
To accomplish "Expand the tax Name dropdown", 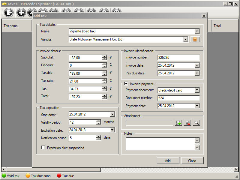I will (197, 31).
